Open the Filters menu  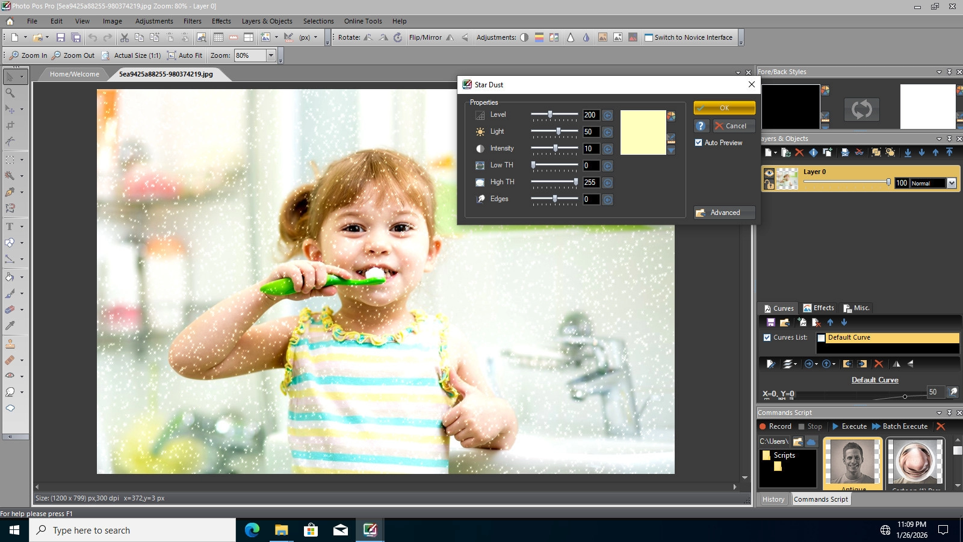[193, 21]
